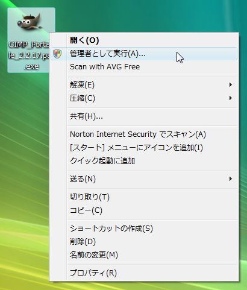Click the 解凍(E) menu label
Viewport: 247px width, 290px height.
[x=82, y=85]
